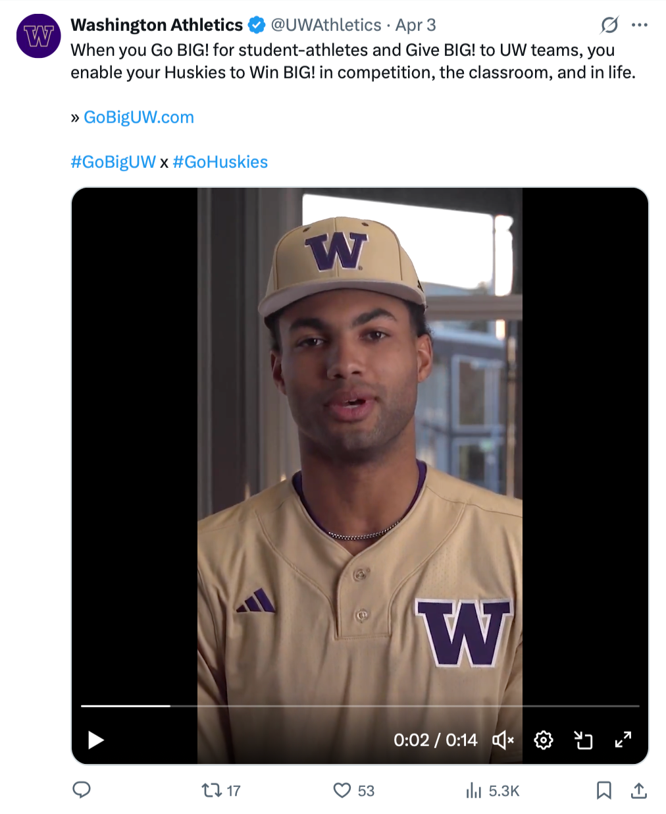The width and height of the screenshot is (666, 814).
Task: Open the more options ellipsis menu
Action: [639, 25]
